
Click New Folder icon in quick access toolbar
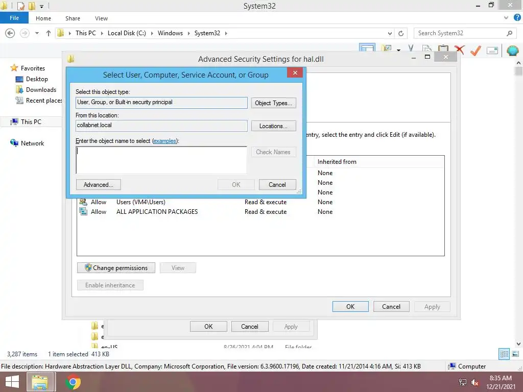point(32,6)
